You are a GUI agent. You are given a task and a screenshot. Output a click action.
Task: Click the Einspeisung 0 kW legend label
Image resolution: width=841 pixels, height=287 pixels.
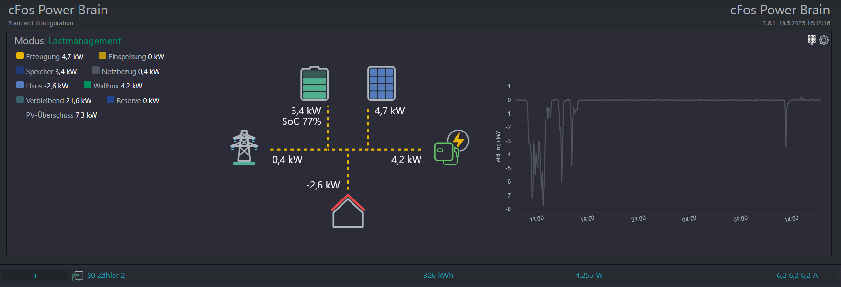pos(136,57)
